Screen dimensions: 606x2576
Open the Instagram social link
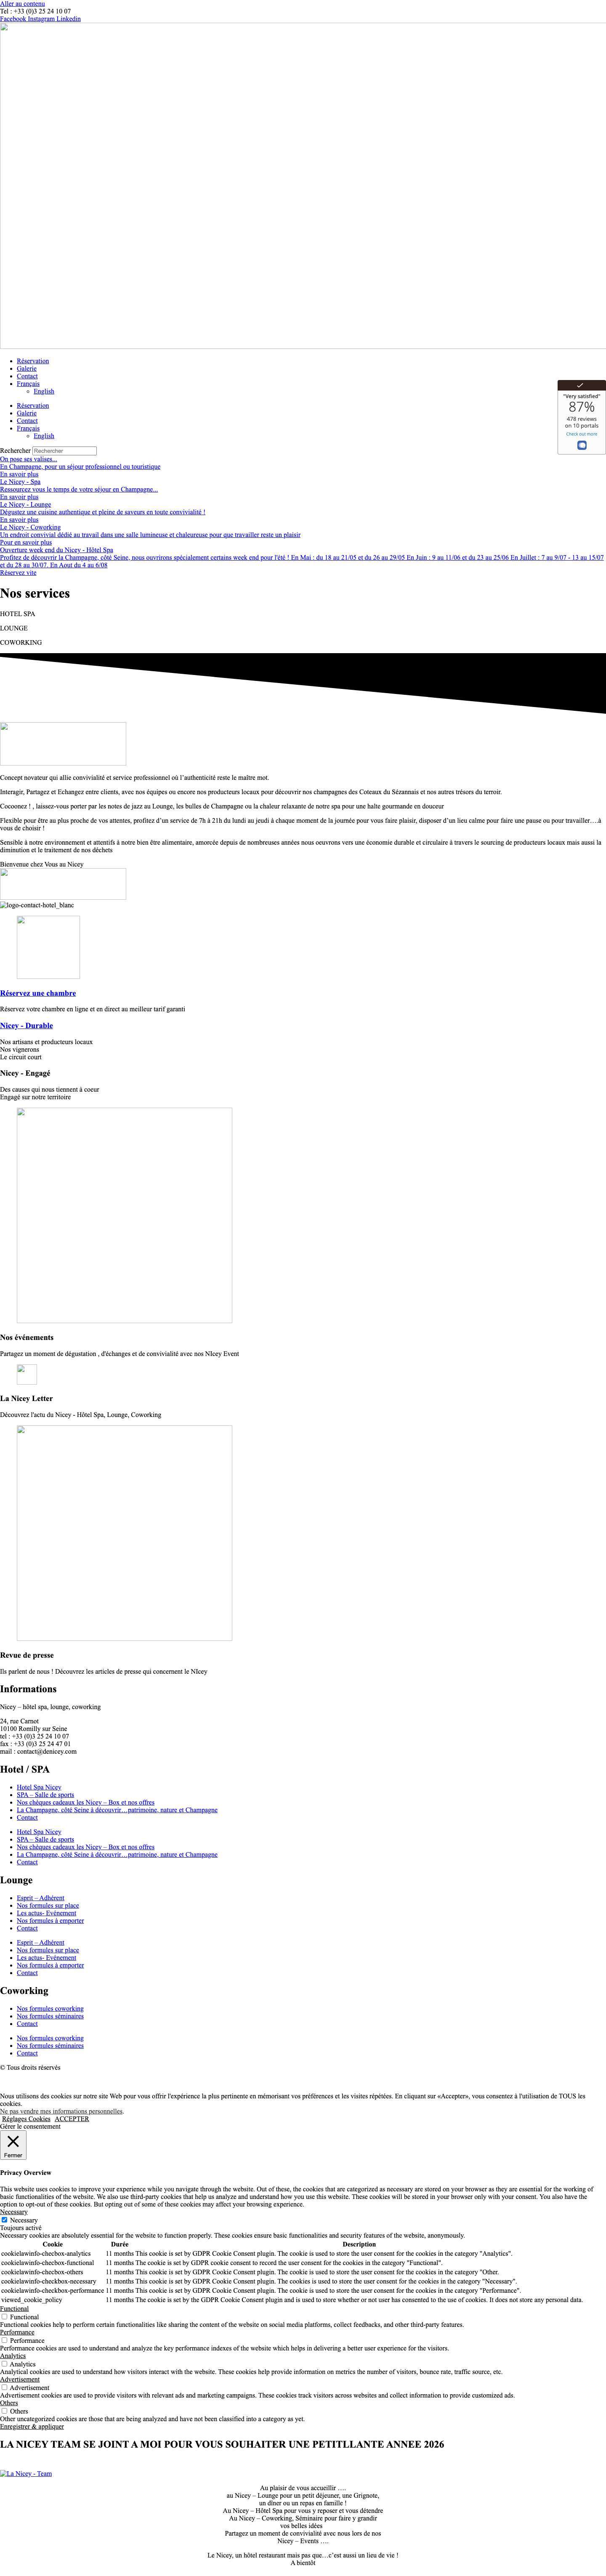click(x=41, y=19)
